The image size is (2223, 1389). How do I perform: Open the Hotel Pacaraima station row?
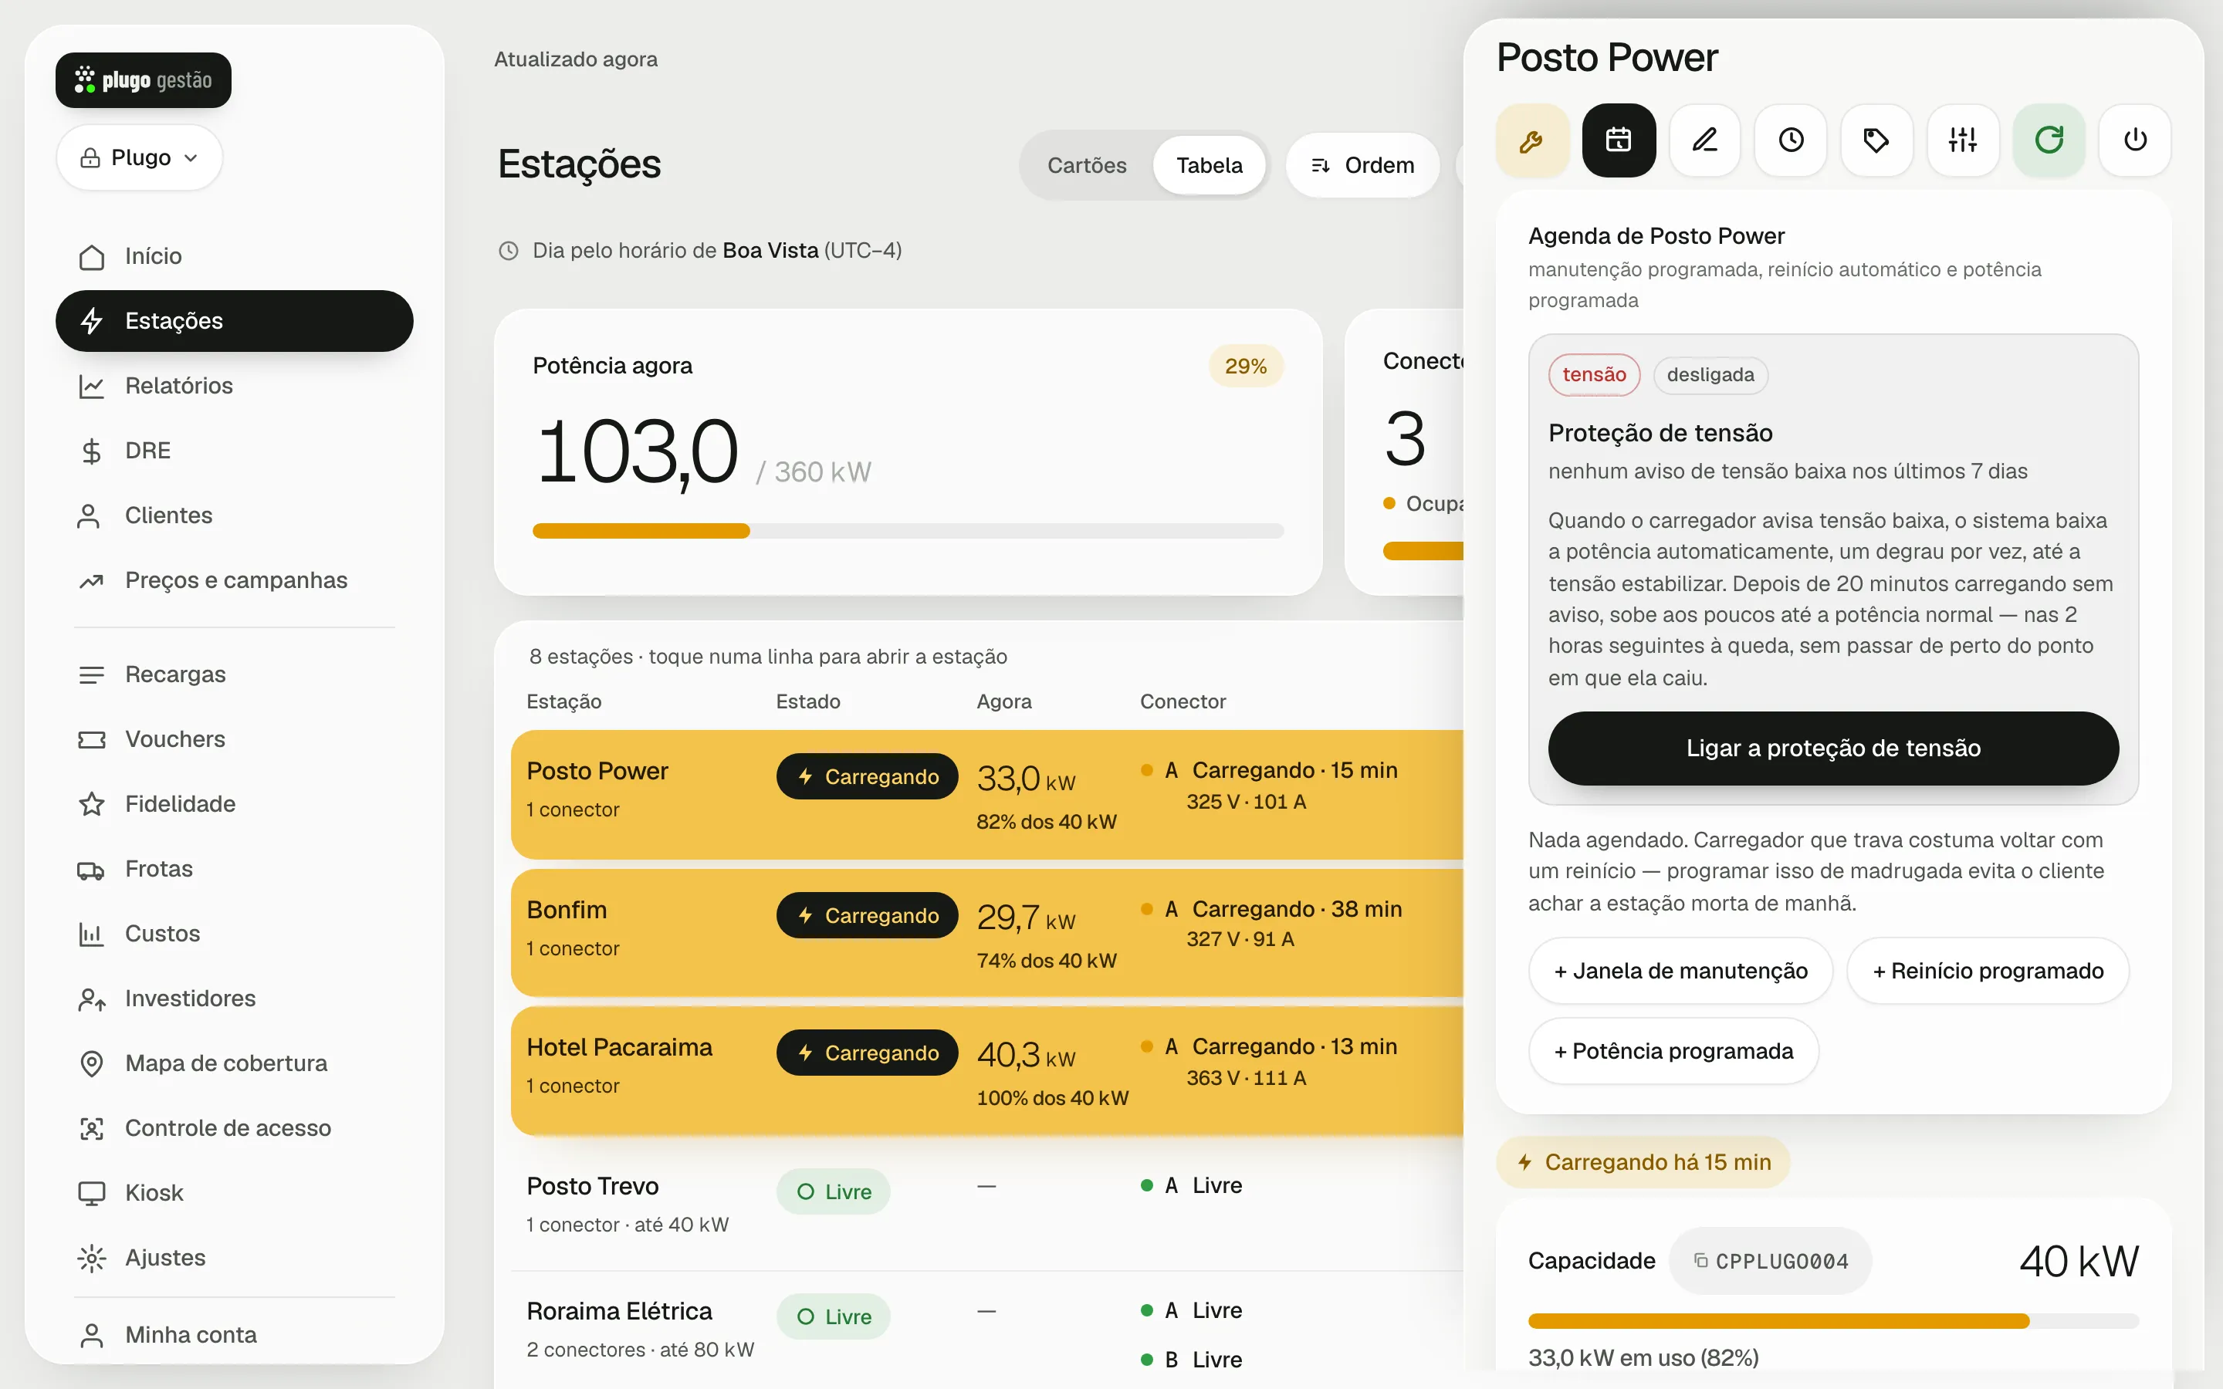coord(986,1070)
